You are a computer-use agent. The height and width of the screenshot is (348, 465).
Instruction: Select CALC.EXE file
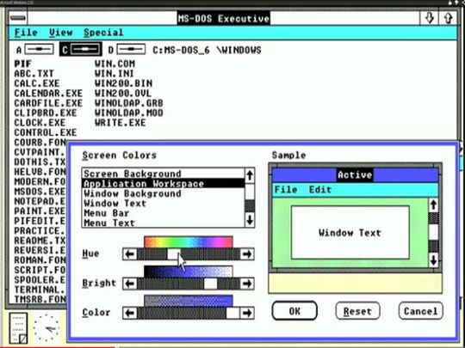[x=37, y=83]
